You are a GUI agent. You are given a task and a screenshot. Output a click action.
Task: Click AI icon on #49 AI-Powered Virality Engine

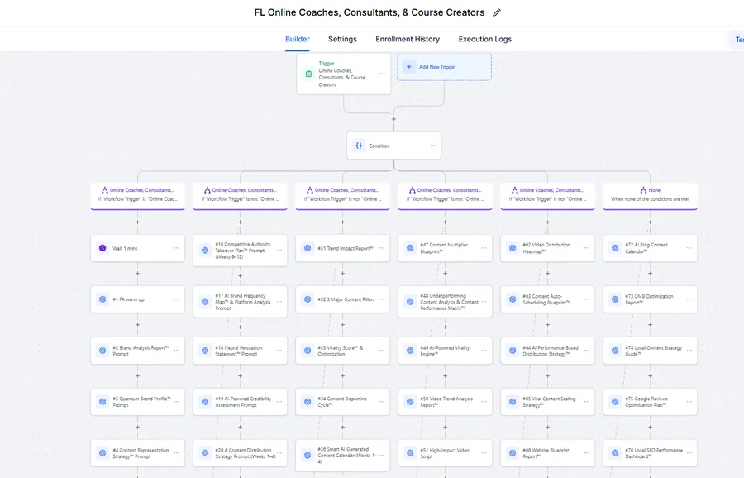pyautogui.click(x=410, y=351)
